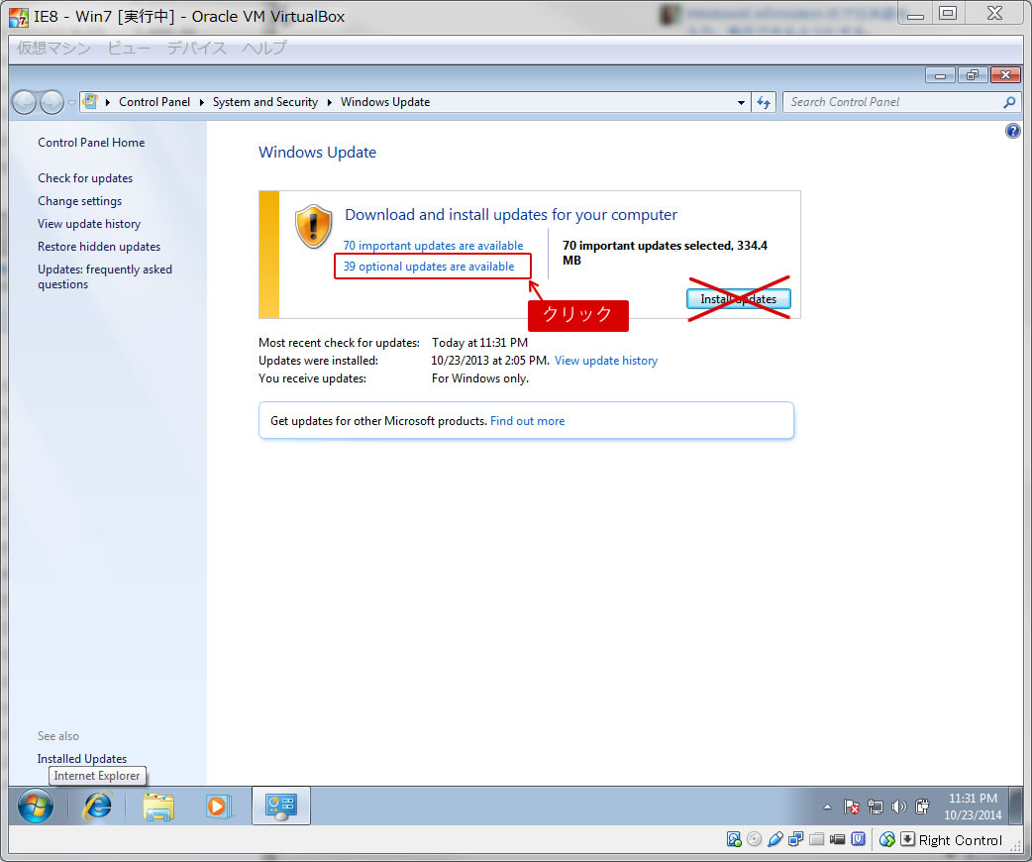Click View update history next to install date
Viewport: 1032px width, 862px height.
(x=605, y=361)
